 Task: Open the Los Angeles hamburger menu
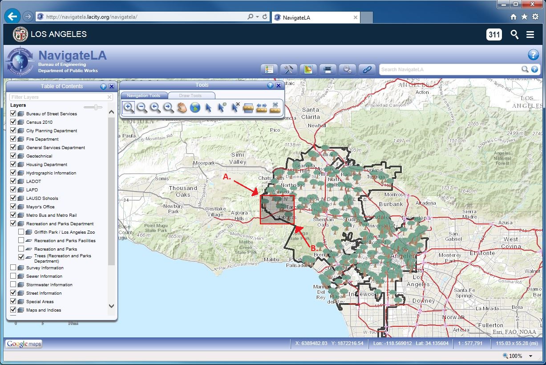(530, 34)
